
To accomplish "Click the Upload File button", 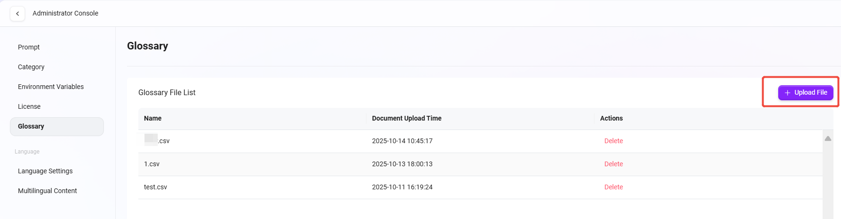I will (x=806, y=93).
